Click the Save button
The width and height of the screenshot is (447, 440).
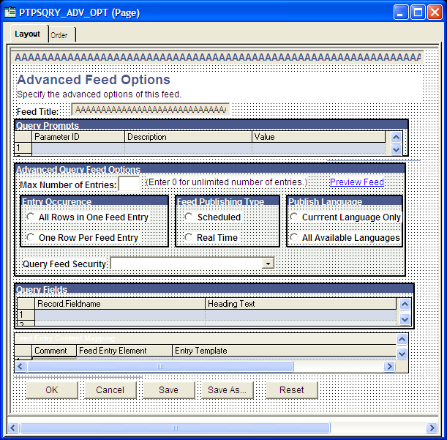[x=169, y=390]
